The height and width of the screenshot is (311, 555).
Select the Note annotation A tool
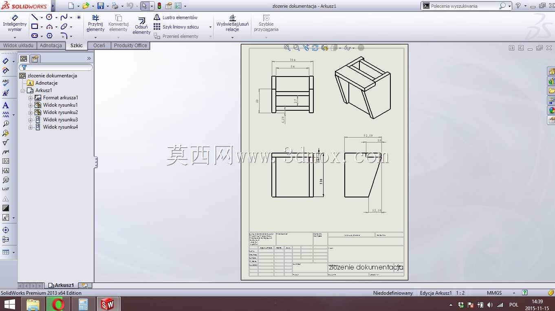6,105
